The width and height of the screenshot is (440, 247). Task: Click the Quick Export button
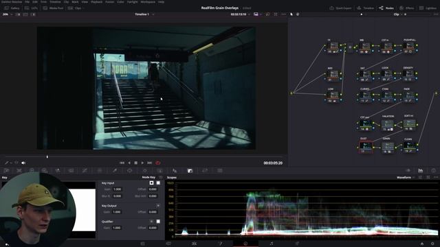click(x=340, y=8)
